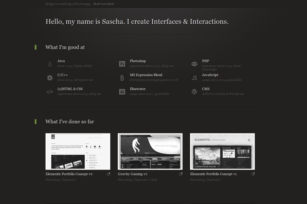This screenshot has width=307, height=204.
Task: Click 'since 2005, infrequent use' text
Action: pyautogui.click(x=75, y=80)
